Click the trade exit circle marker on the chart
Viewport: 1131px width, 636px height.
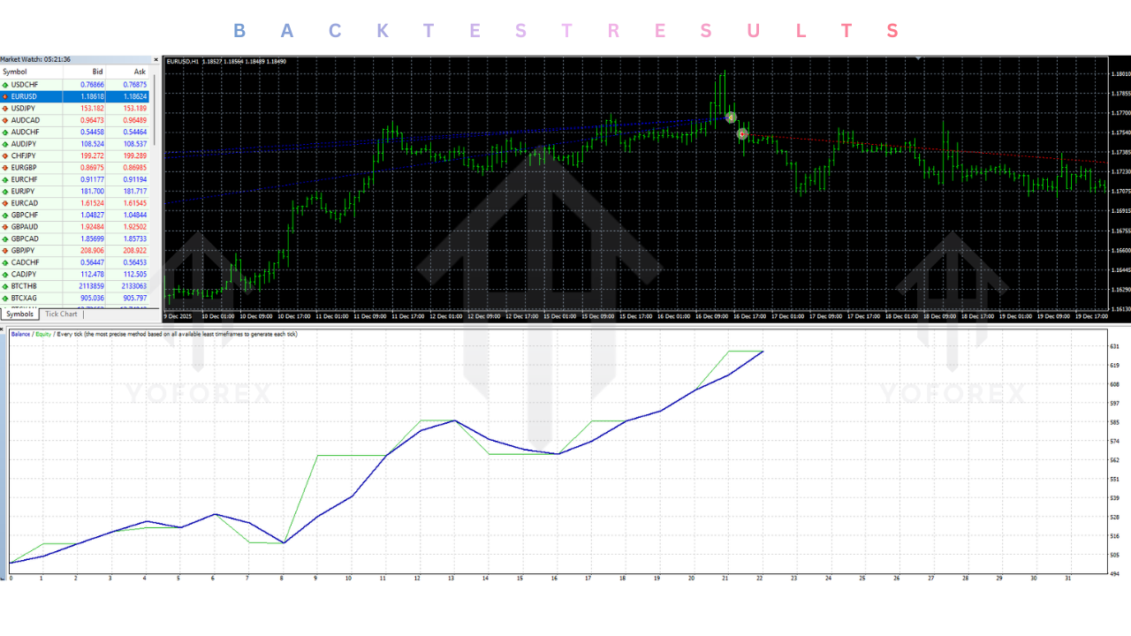(742, 134)
